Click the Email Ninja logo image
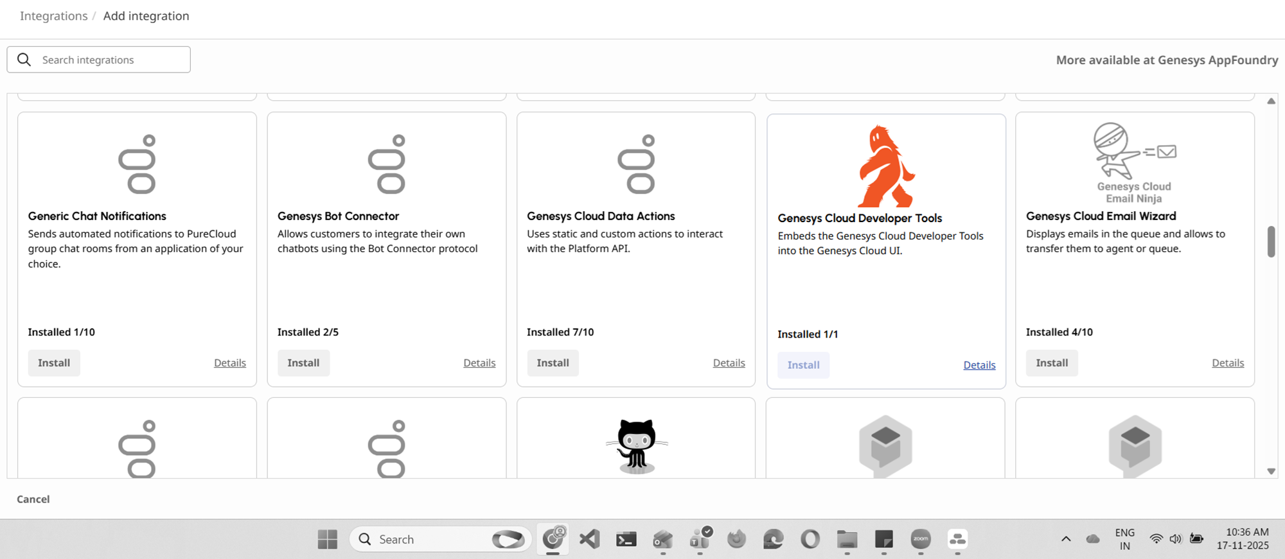This screenshot has width=1285, height=559. (1135, 163)
